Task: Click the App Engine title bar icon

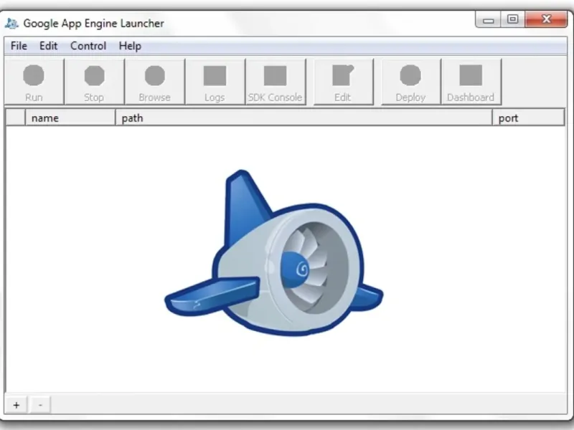Action: [11, 24]
